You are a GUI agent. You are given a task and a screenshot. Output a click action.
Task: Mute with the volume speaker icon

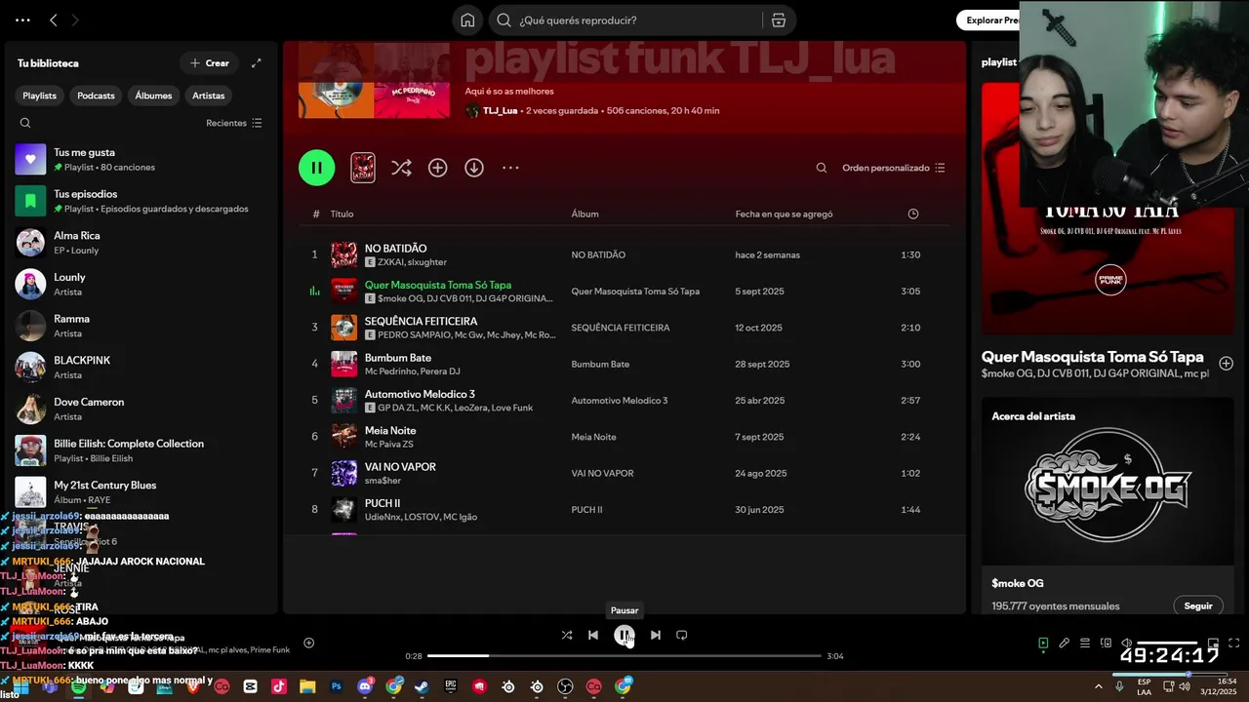click(x=1127, y=643)
